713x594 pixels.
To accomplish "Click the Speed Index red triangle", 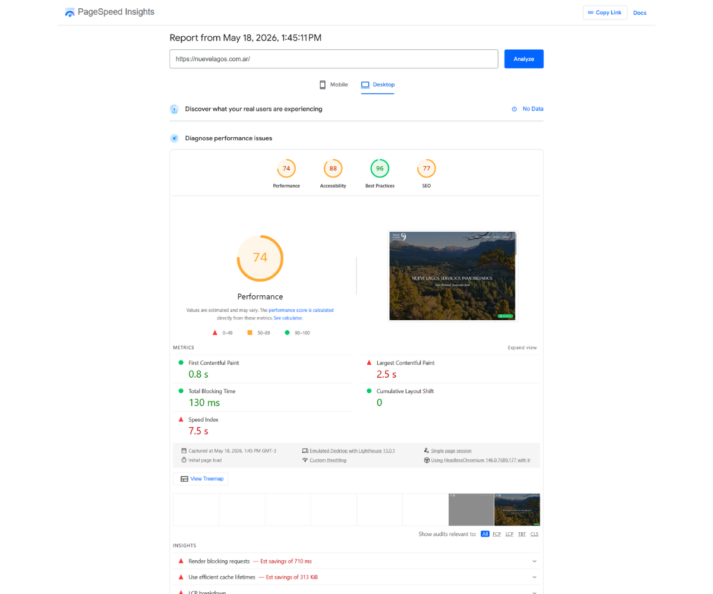I will 181,419.
